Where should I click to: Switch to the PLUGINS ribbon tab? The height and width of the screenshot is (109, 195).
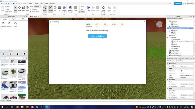52,4
